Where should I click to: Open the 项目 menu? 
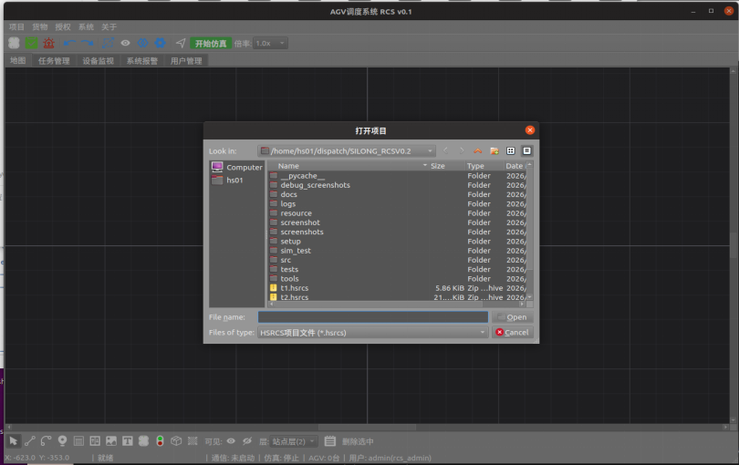pyautogui.click(x=16, y=26)
